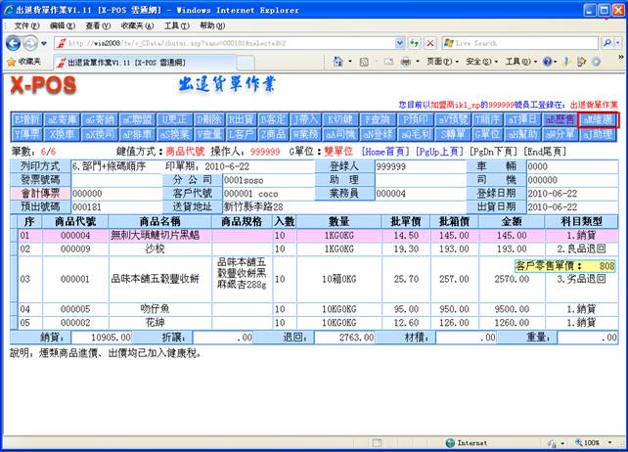628x452 pixels.
Task: Click the refresh icon beside address bar
Action: tap(415, 43)
